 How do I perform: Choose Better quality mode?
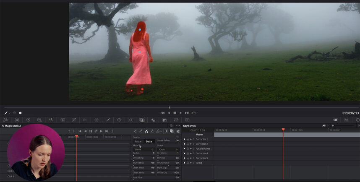pyautogui.click(x=149, y=141)
